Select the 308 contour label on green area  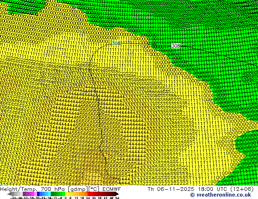click(175, 45)
